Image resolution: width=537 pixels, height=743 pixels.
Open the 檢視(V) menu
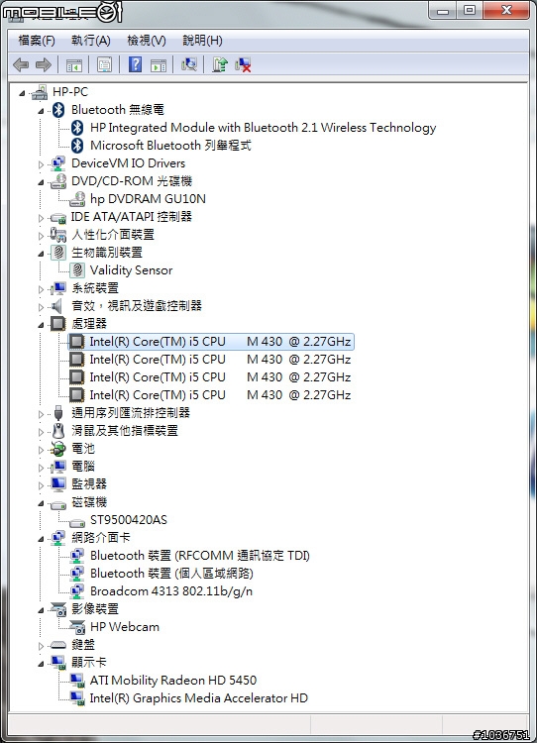pyautogui.click(x=147, y=41)
